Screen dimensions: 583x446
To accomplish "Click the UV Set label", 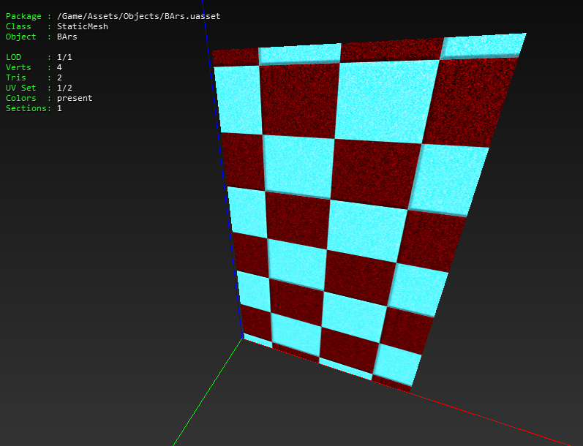I will point(20,88).
